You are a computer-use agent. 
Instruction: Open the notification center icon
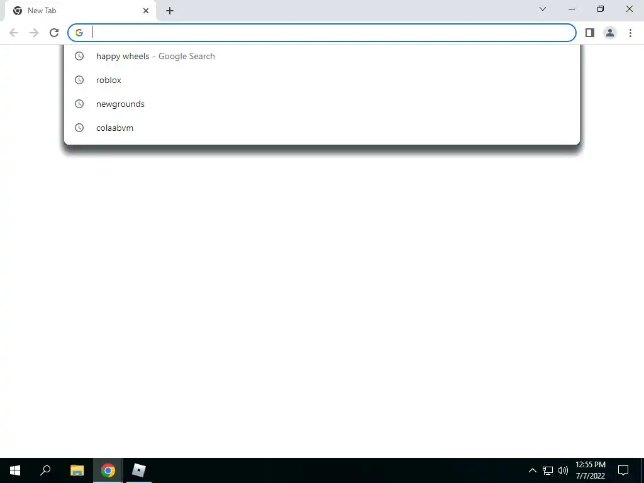coord(623,470)
